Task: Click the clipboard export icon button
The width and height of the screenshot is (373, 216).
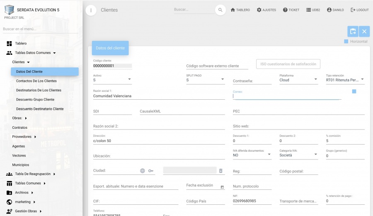Action: [353, 32]
